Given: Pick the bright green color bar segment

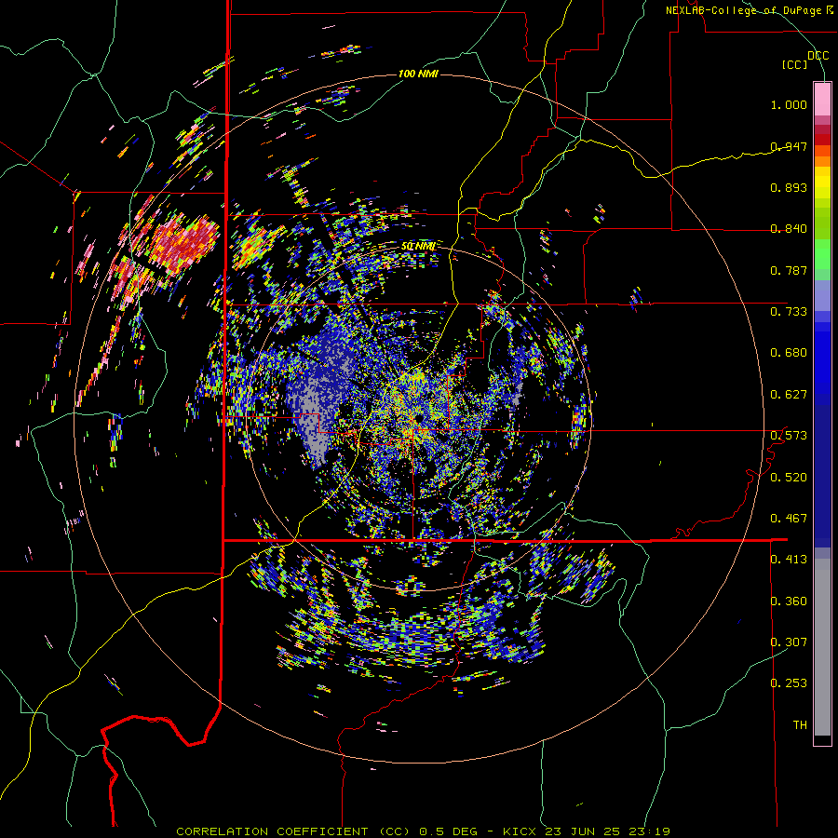Looking at the screenshot, I should click(822, 254).
